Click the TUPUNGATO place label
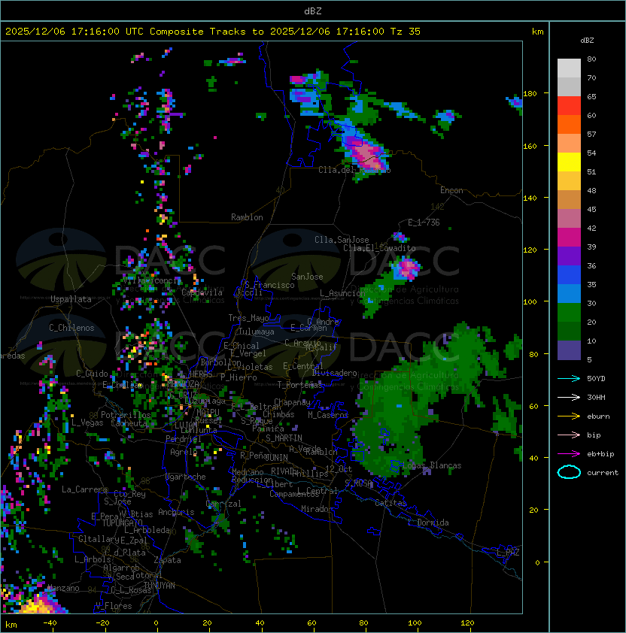626x633 pixels. (x=122, y=522)
